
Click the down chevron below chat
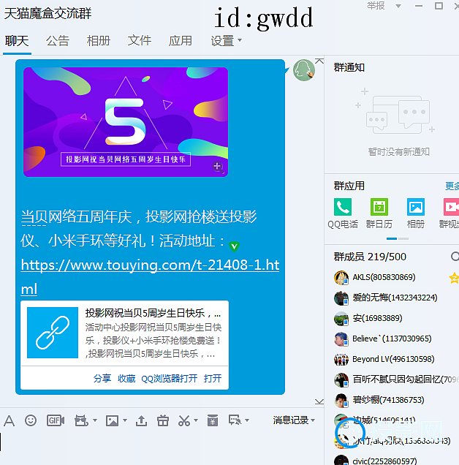click(319, 402)
